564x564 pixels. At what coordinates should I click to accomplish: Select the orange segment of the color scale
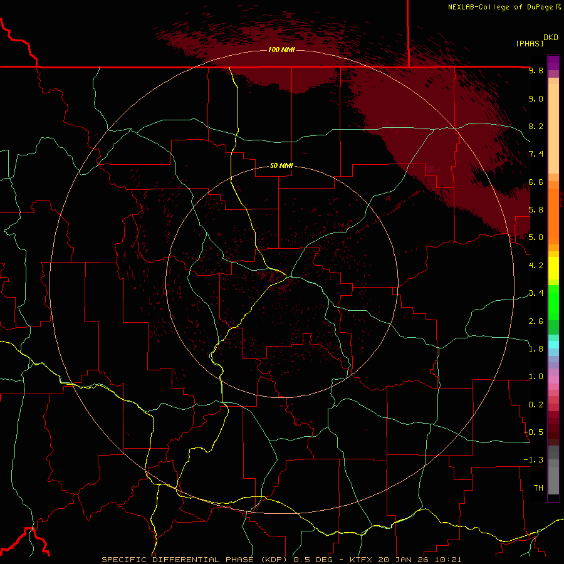point(553,217)
